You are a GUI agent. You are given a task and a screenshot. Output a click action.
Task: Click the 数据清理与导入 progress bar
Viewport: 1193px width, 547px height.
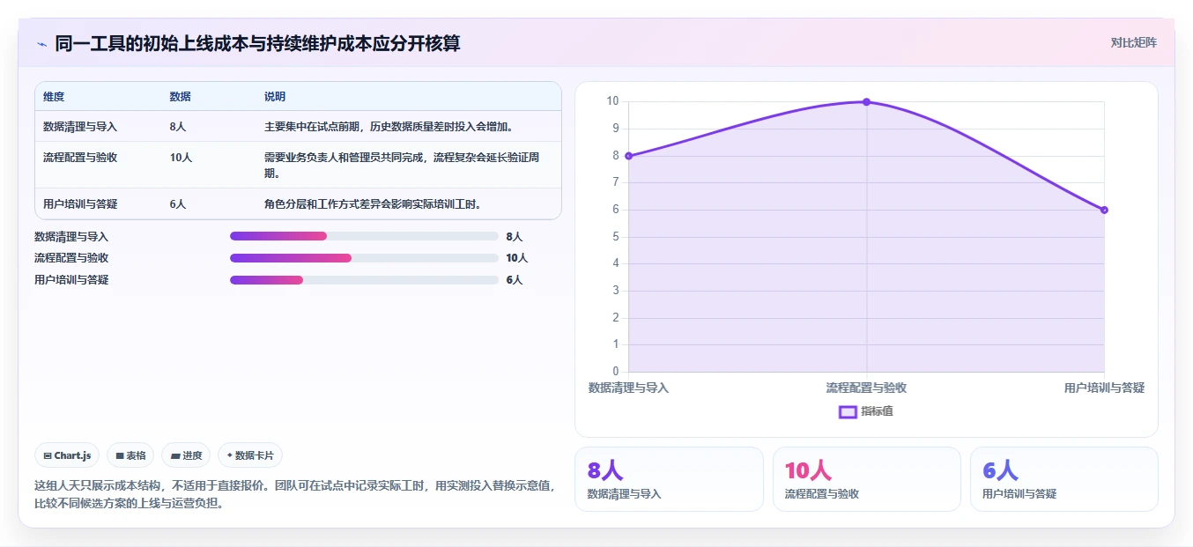pyautogui.click(x=364, y=236)
